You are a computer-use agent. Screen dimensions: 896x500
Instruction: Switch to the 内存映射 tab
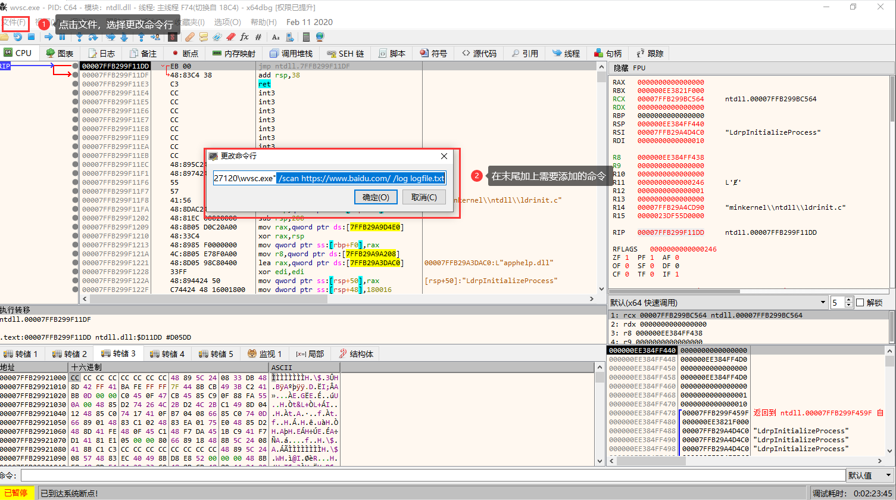pyautogui.click(x=234, y=54)
